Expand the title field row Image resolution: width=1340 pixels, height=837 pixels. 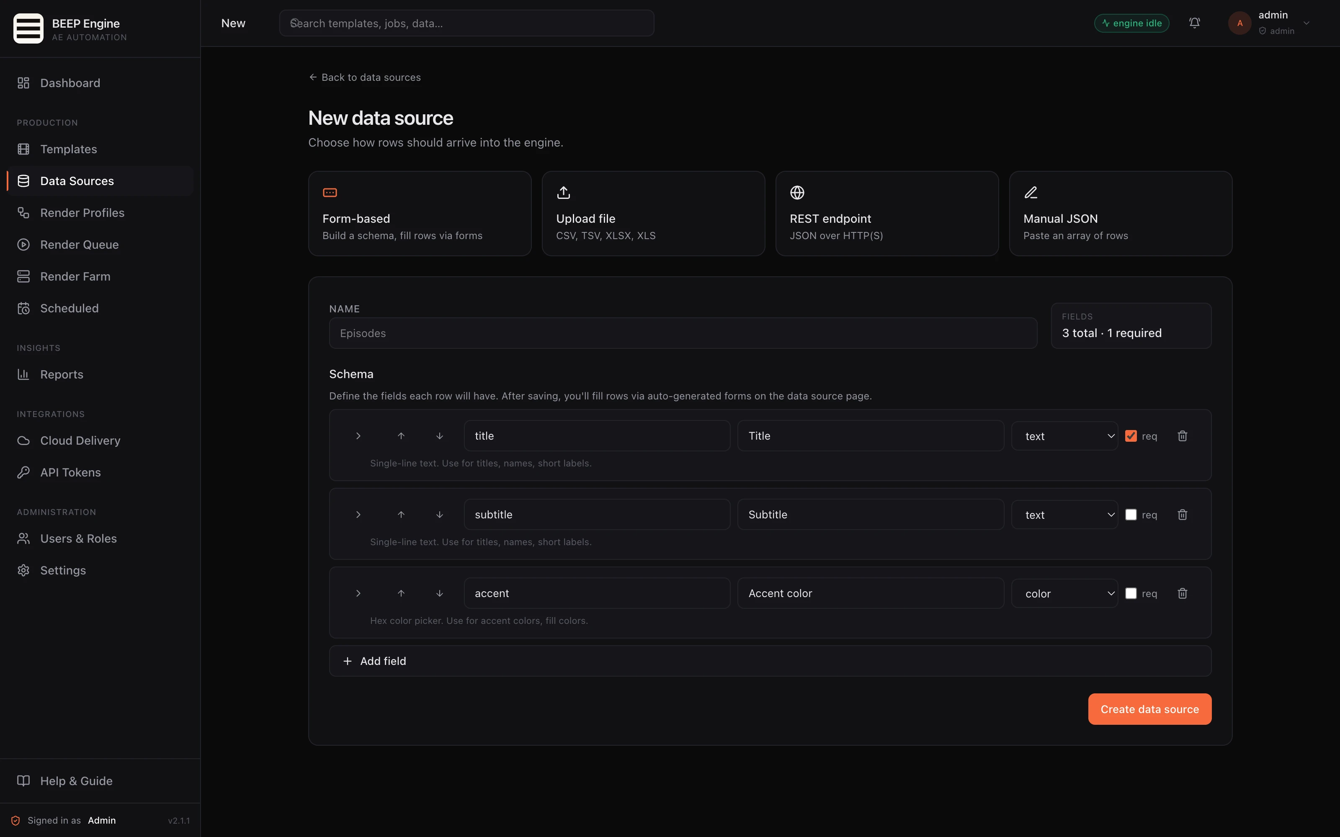[358, 436]
